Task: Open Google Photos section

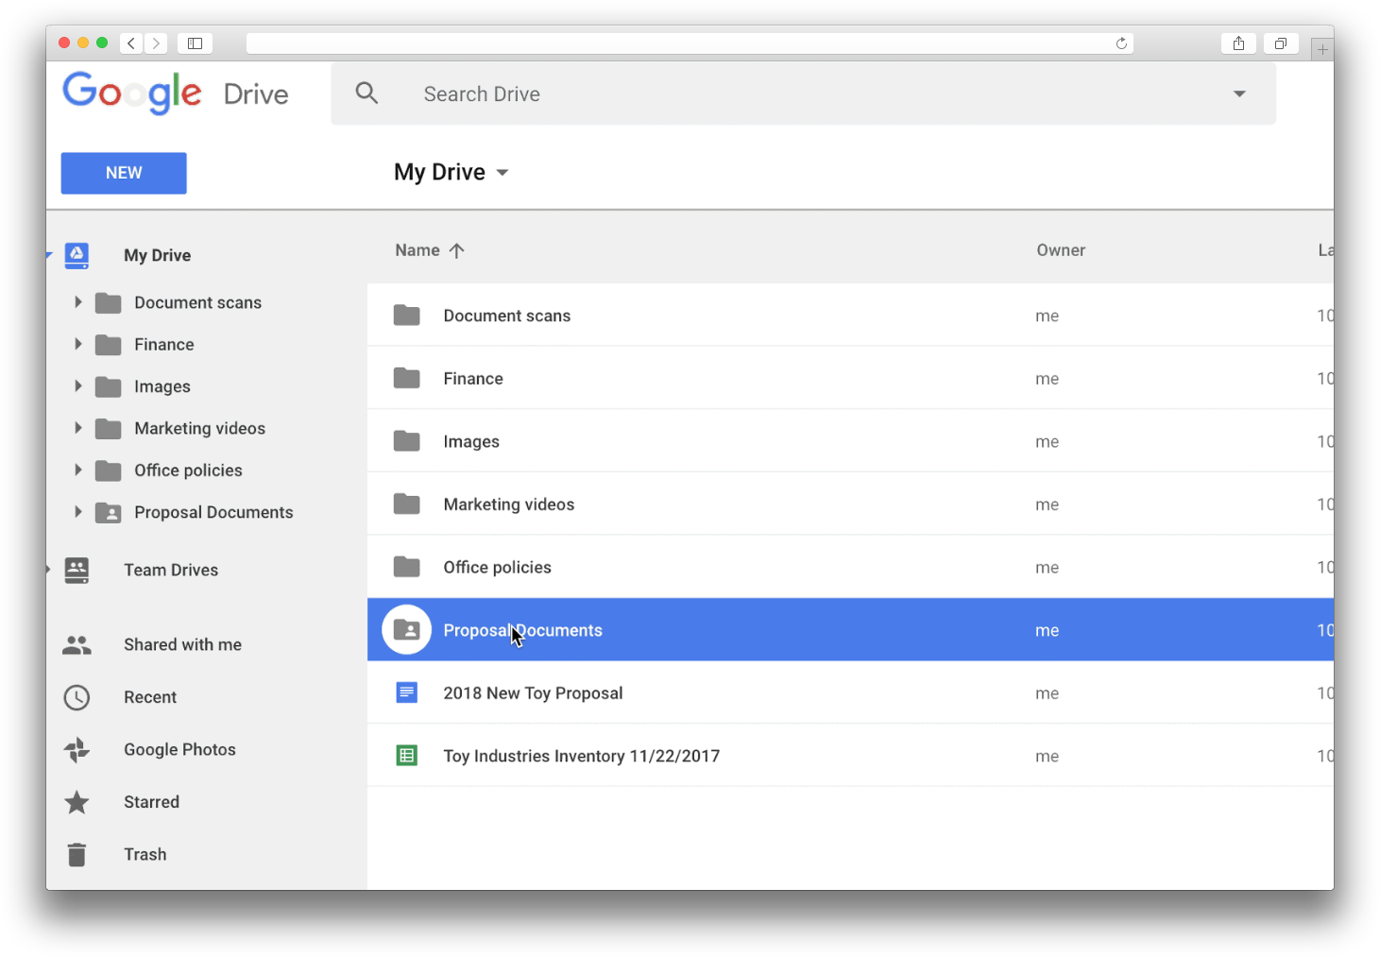Action: (179, 749)
